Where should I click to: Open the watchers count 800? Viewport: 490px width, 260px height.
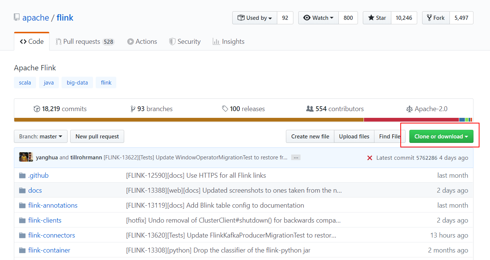348,18
